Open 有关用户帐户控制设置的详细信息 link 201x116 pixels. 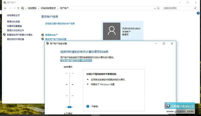pos(76,60)
